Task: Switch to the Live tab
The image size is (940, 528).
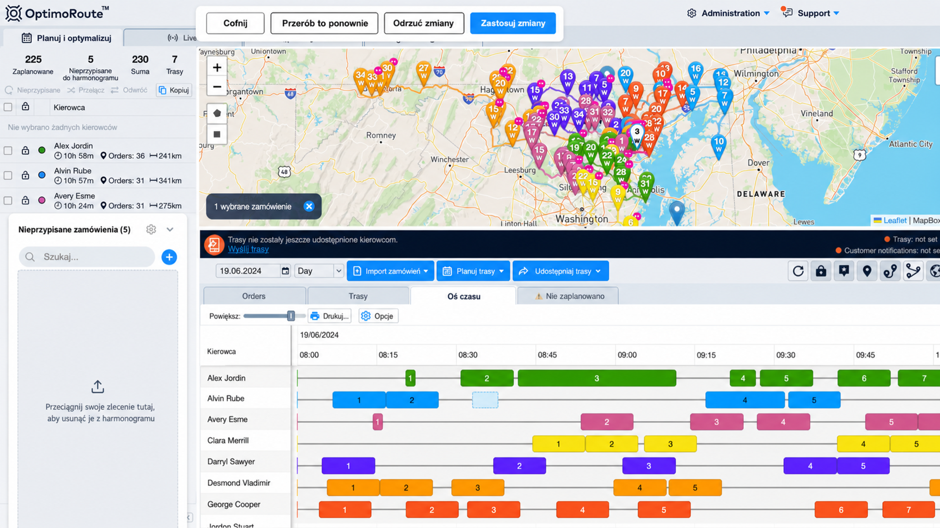Action: pyautogui.click(x=182, y=38)
